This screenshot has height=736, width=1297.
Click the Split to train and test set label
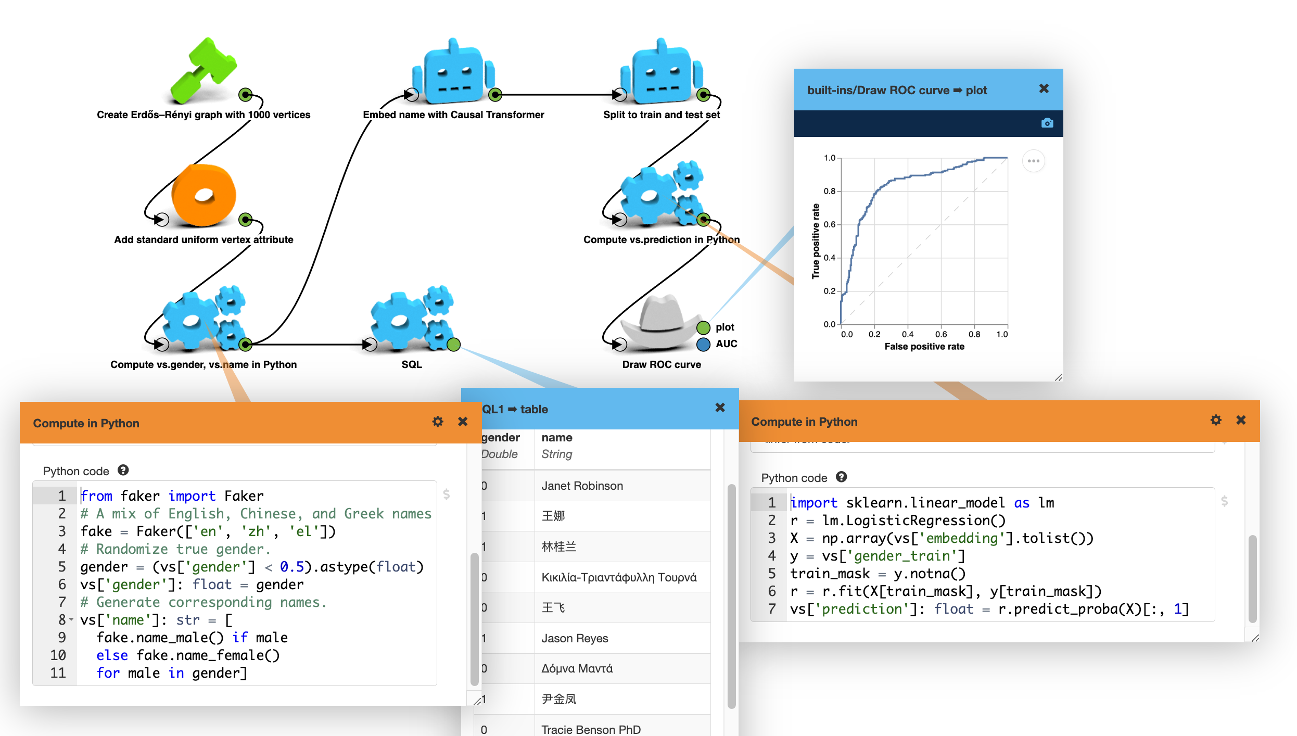[662, 115]
